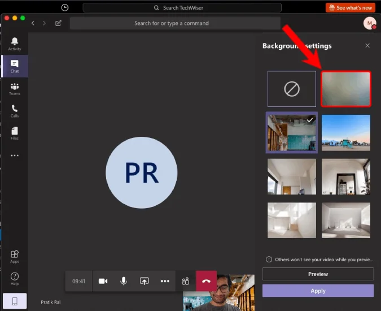
Task: Click the call timer 09:41
Action: pyautogui.click(x=78, y=281)
